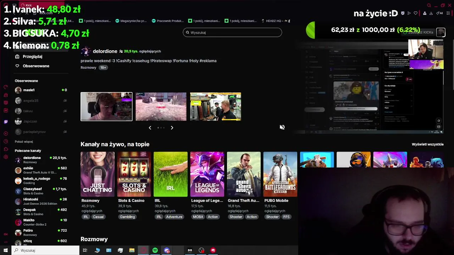
Task: Click the ad-blocker shield icon in address bar
Action: (403, 13)
